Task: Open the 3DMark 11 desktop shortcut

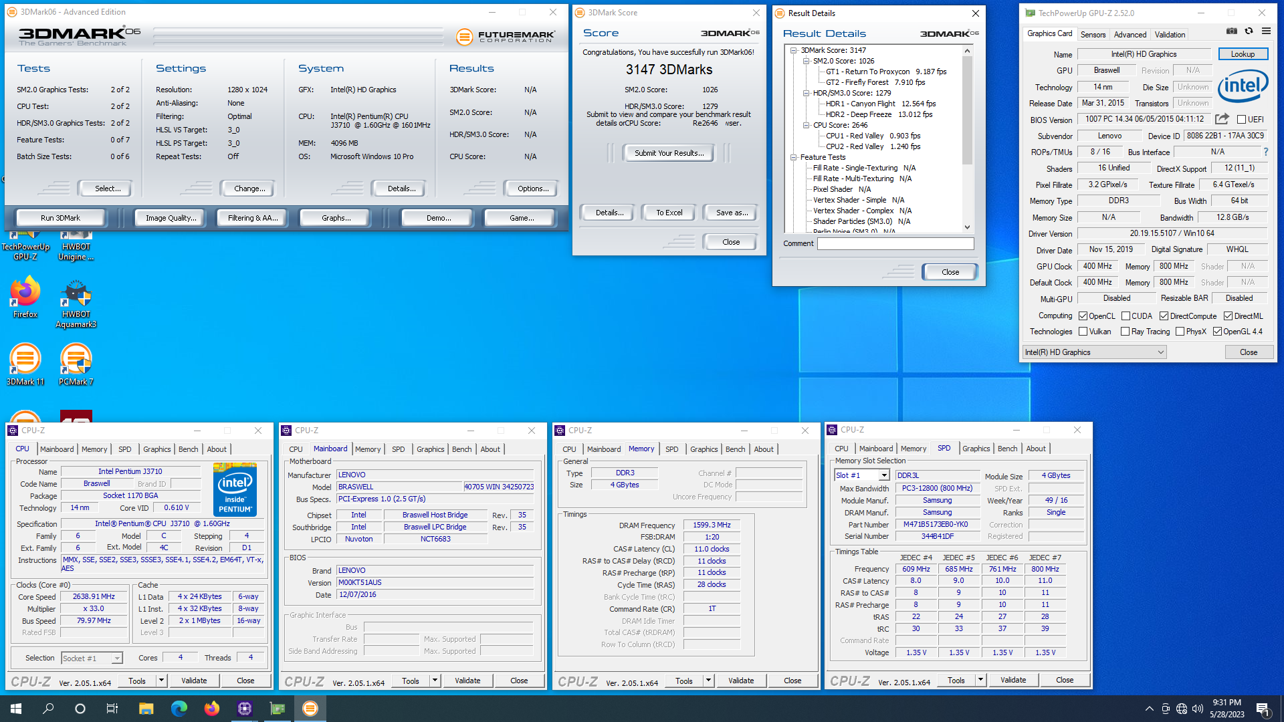Action: click(25, 365)
